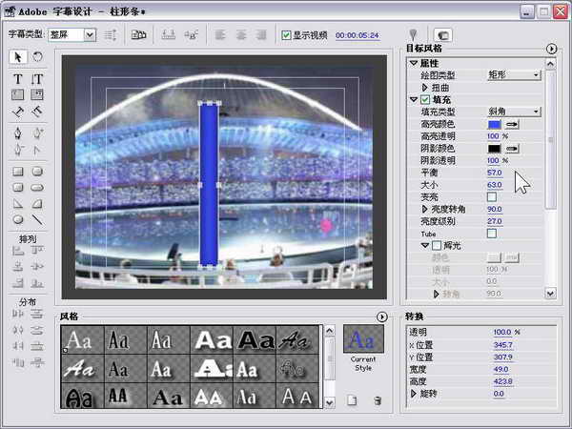This screenshot has width=572, height=429.
Task: Select the vertical Type tool
Action: click(37, 77)
